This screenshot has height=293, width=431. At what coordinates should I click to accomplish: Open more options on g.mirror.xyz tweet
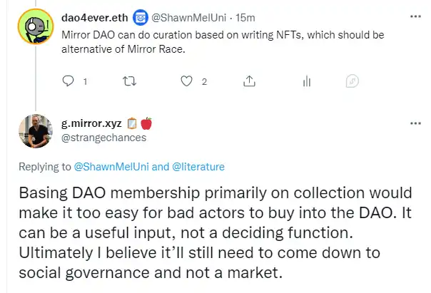point(415,123)
